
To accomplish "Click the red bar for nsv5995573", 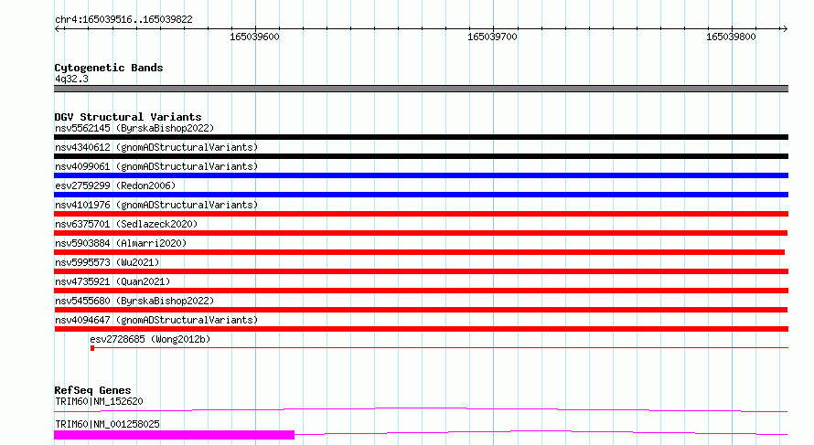I will (x=421, y=271).
